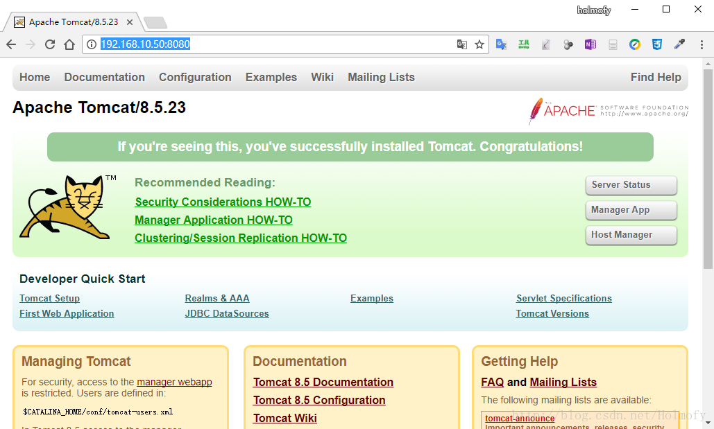714x429 pixels.
Task: Open the Realms & AAA link
Action: point(217,299)
